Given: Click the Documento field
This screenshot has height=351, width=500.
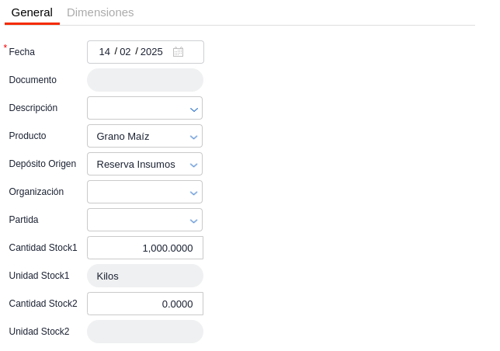Looking at the screenshot, I should click(x=145, y=80).
